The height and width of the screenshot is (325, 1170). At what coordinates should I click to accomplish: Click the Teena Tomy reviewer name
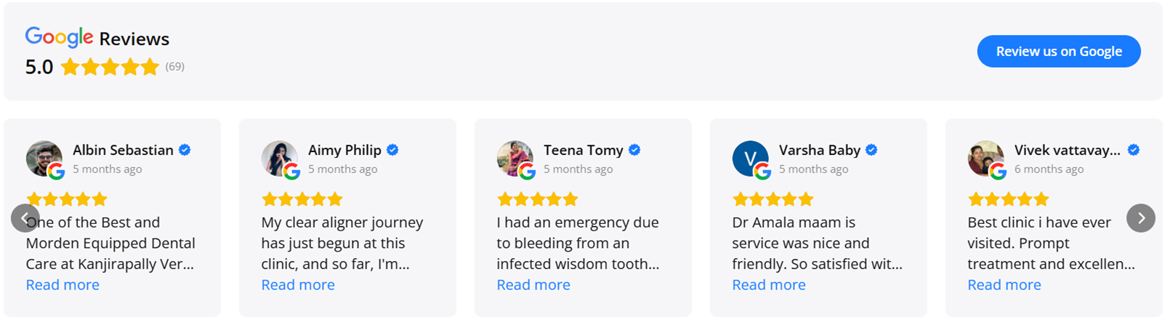(x=583, y=150)
